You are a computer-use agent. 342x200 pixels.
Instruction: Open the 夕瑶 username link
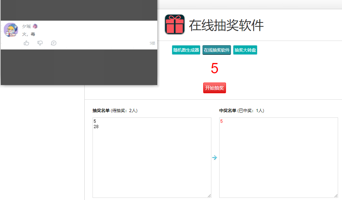pos(26,26)
